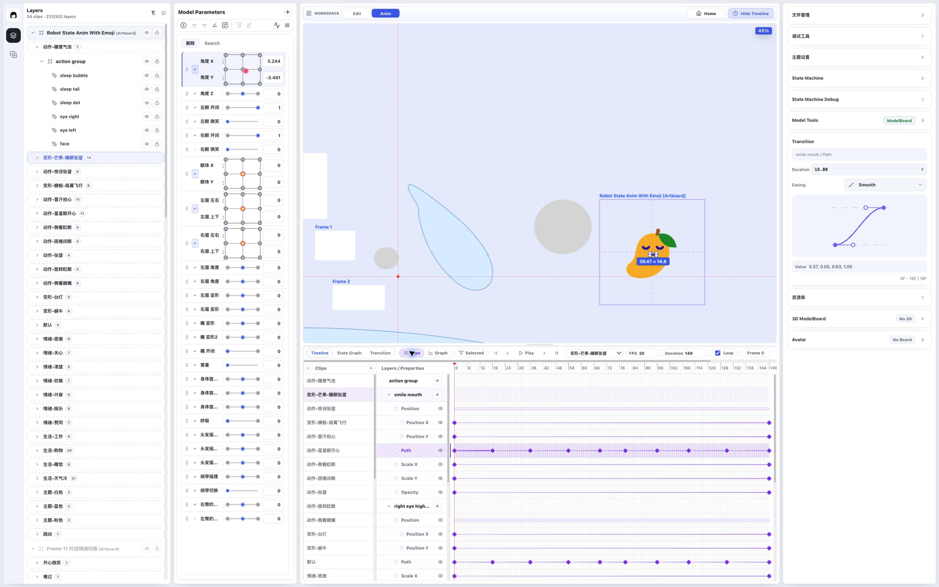Switch to the Edit workspace tab

point(357,14)
